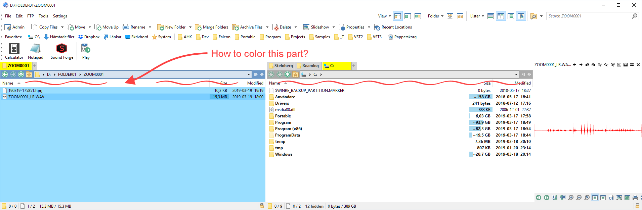Viewport: 642px width, 210px height.
Task: Open the Calculator shortcut icon
Action: (x=14, y=52)
